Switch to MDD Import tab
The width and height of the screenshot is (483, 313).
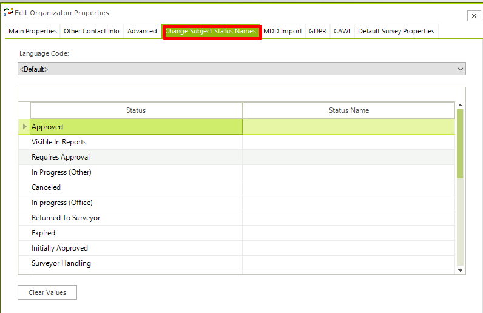283,31
